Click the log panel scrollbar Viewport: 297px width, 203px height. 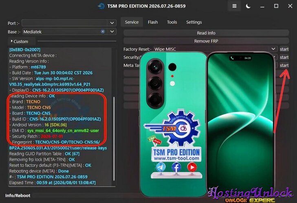click(x=114, y=139)
